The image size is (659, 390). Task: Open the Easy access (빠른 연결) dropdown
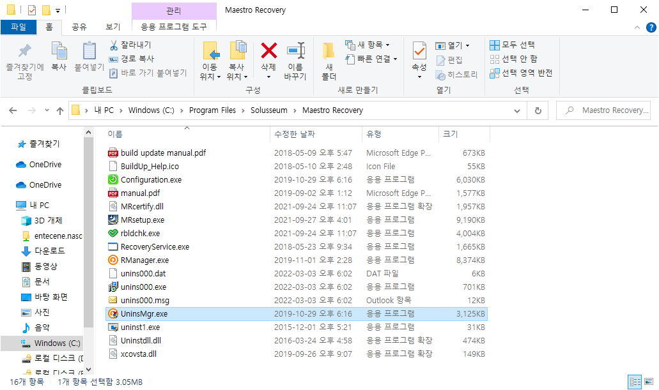coord(371,59)
